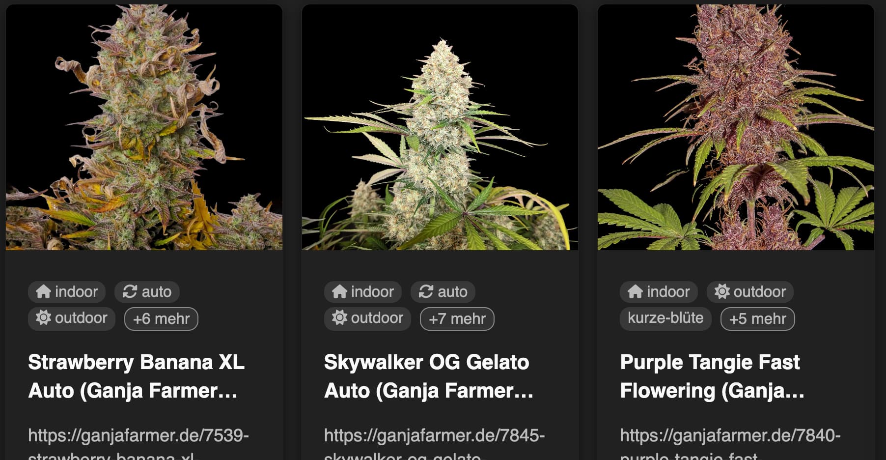Expand the +7 mehr tags on Skywalker OG card
The height and width of the screenshot is (460, 886).
click(x=457, y=318)
